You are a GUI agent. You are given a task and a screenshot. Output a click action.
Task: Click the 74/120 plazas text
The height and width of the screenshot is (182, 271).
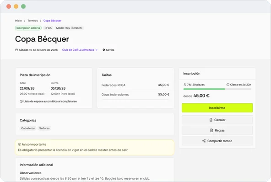click(195, 85)
